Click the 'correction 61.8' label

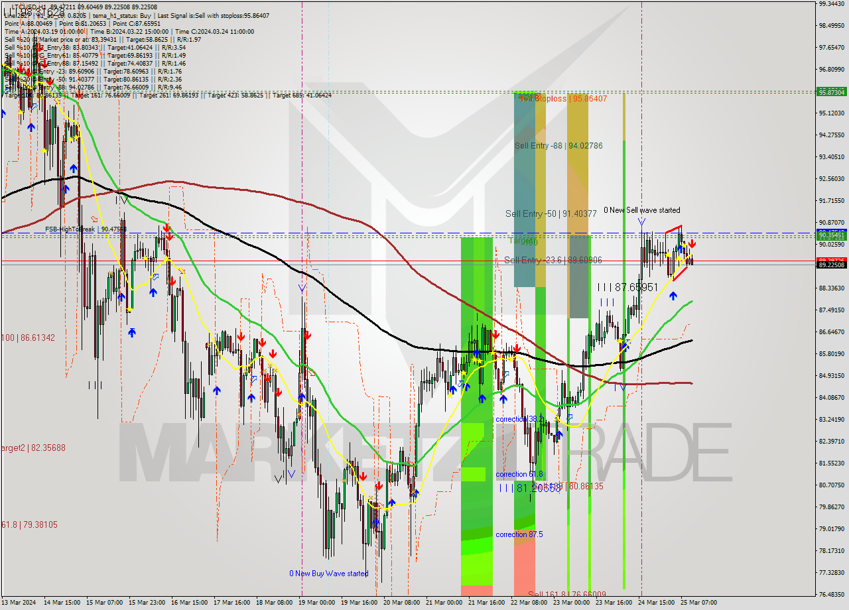pyautogui.click(x=519, y=474)
